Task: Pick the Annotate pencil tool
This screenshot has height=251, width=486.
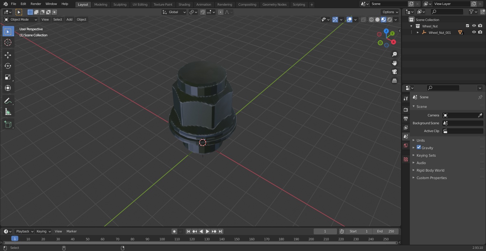Action: [8, 101]
